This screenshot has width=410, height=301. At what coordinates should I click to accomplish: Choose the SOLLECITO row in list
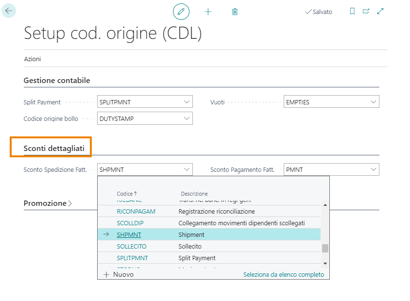coord(131,246)
